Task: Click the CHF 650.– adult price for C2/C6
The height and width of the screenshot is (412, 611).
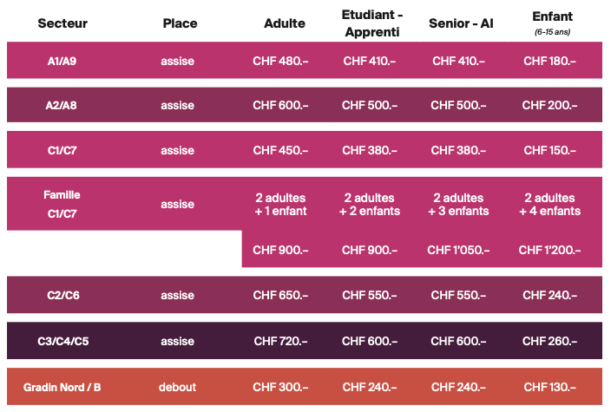Action: pyautogui.click(x=280, y=295)
